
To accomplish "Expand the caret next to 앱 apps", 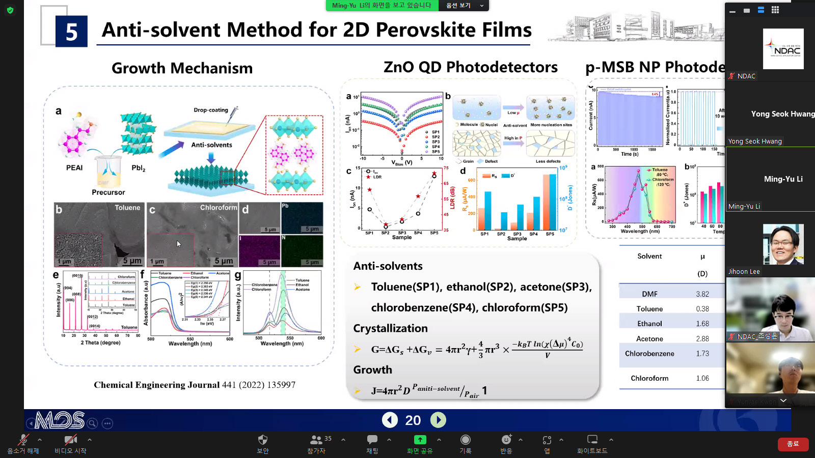I will tap(561, 440).
